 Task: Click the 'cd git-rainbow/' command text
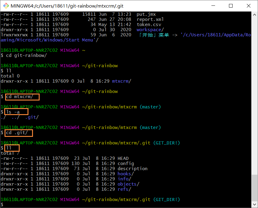click(26, 55)
